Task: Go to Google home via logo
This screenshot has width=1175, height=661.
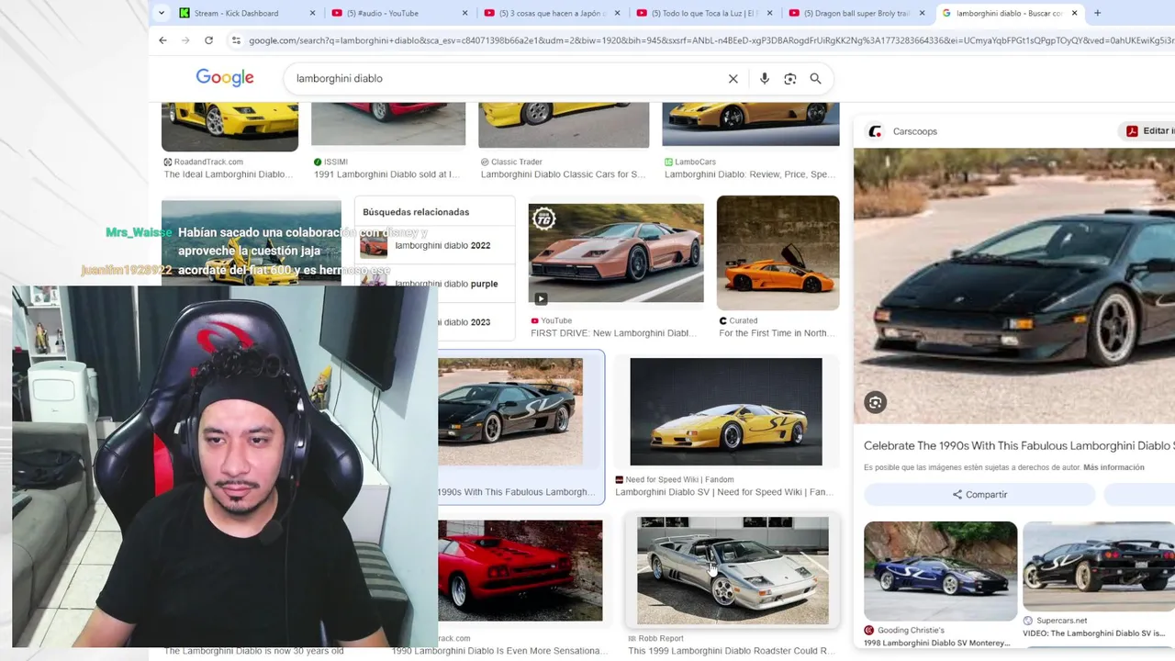Action: tap(225, 78)
